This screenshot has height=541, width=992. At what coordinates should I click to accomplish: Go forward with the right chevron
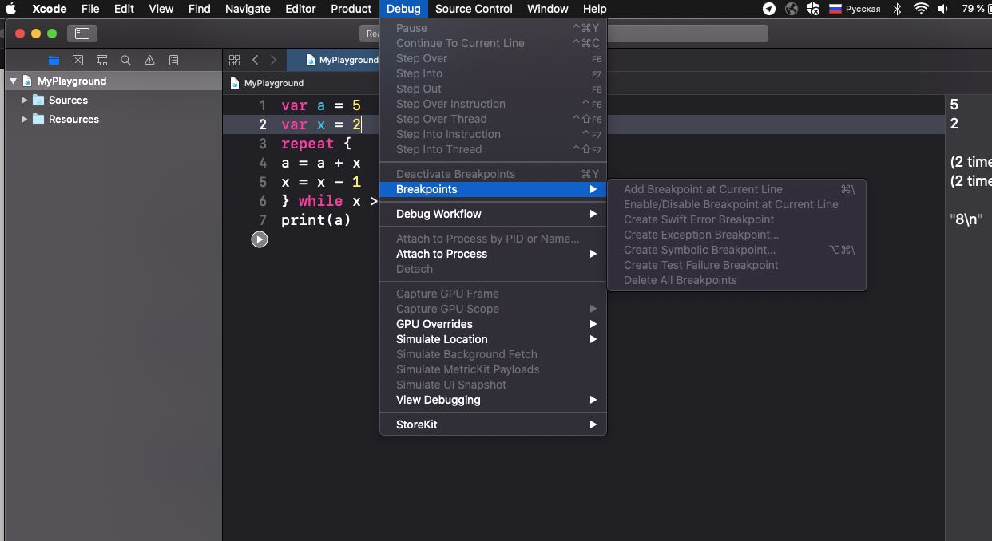coord(273,60)
